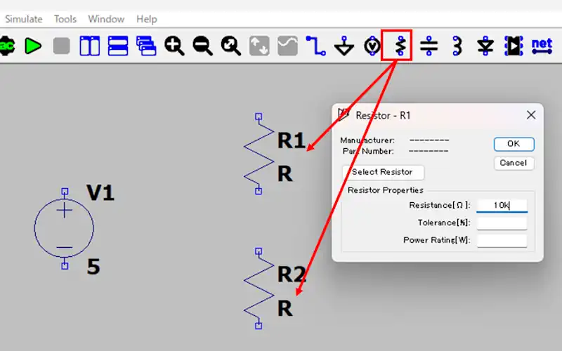Click the Zoom to Fit icon

tap(230, 46)
